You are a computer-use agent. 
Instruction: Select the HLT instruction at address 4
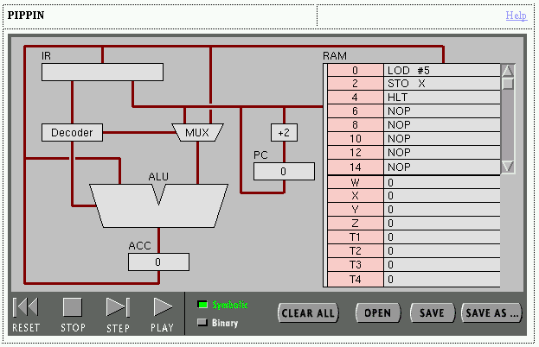[x=441, y=98]
